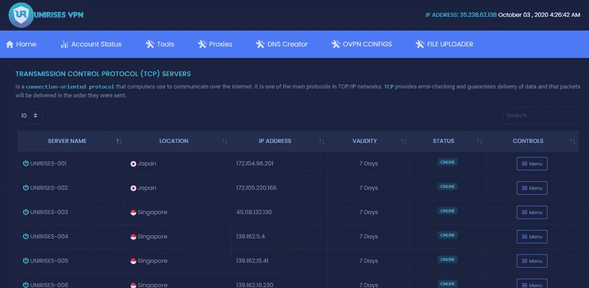Click the Tools wrench icon
This screenshot has width=589, height=288.
coord(150,44)
